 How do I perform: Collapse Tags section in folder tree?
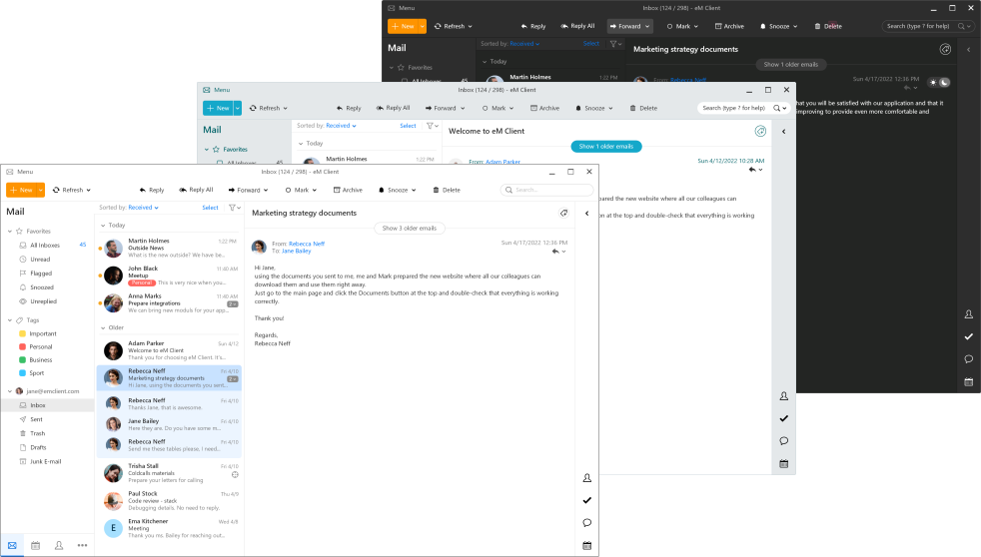pos(9,320)
